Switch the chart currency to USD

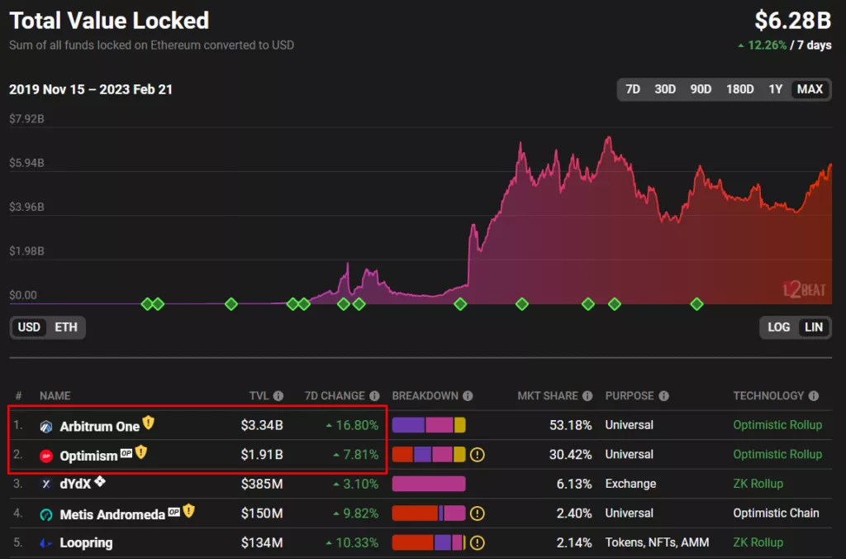[x=29, y=327]
